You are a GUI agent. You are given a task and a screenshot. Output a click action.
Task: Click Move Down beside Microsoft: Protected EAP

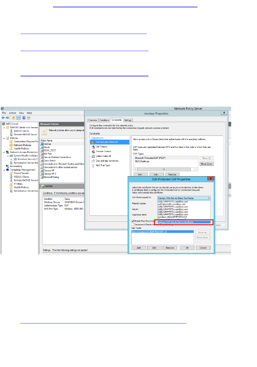[x=206, y=164]
